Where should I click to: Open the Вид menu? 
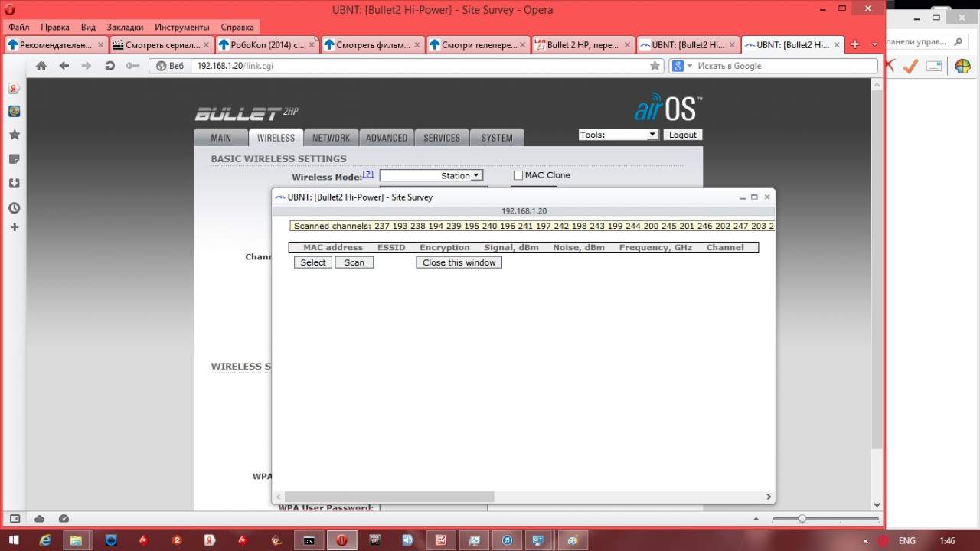point(88,27)
